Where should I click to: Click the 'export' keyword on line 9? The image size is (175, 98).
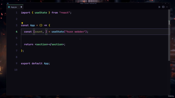pos(25,63)
